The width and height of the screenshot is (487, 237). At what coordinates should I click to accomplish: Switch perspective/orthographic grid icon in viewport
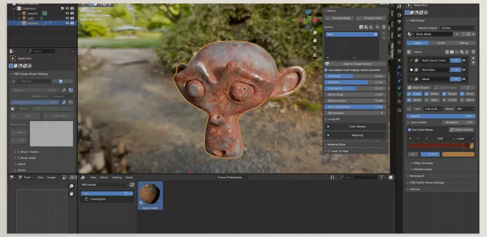click(315, 55)
